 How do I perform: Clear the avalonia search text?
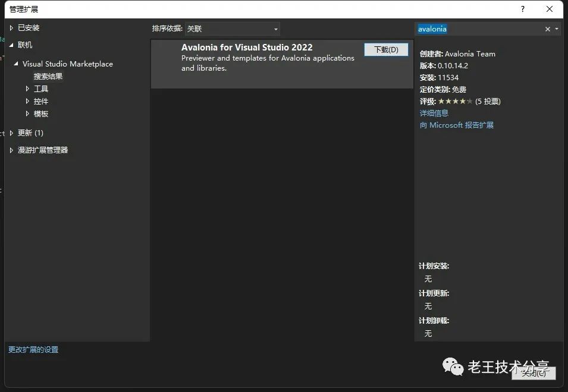548,29
